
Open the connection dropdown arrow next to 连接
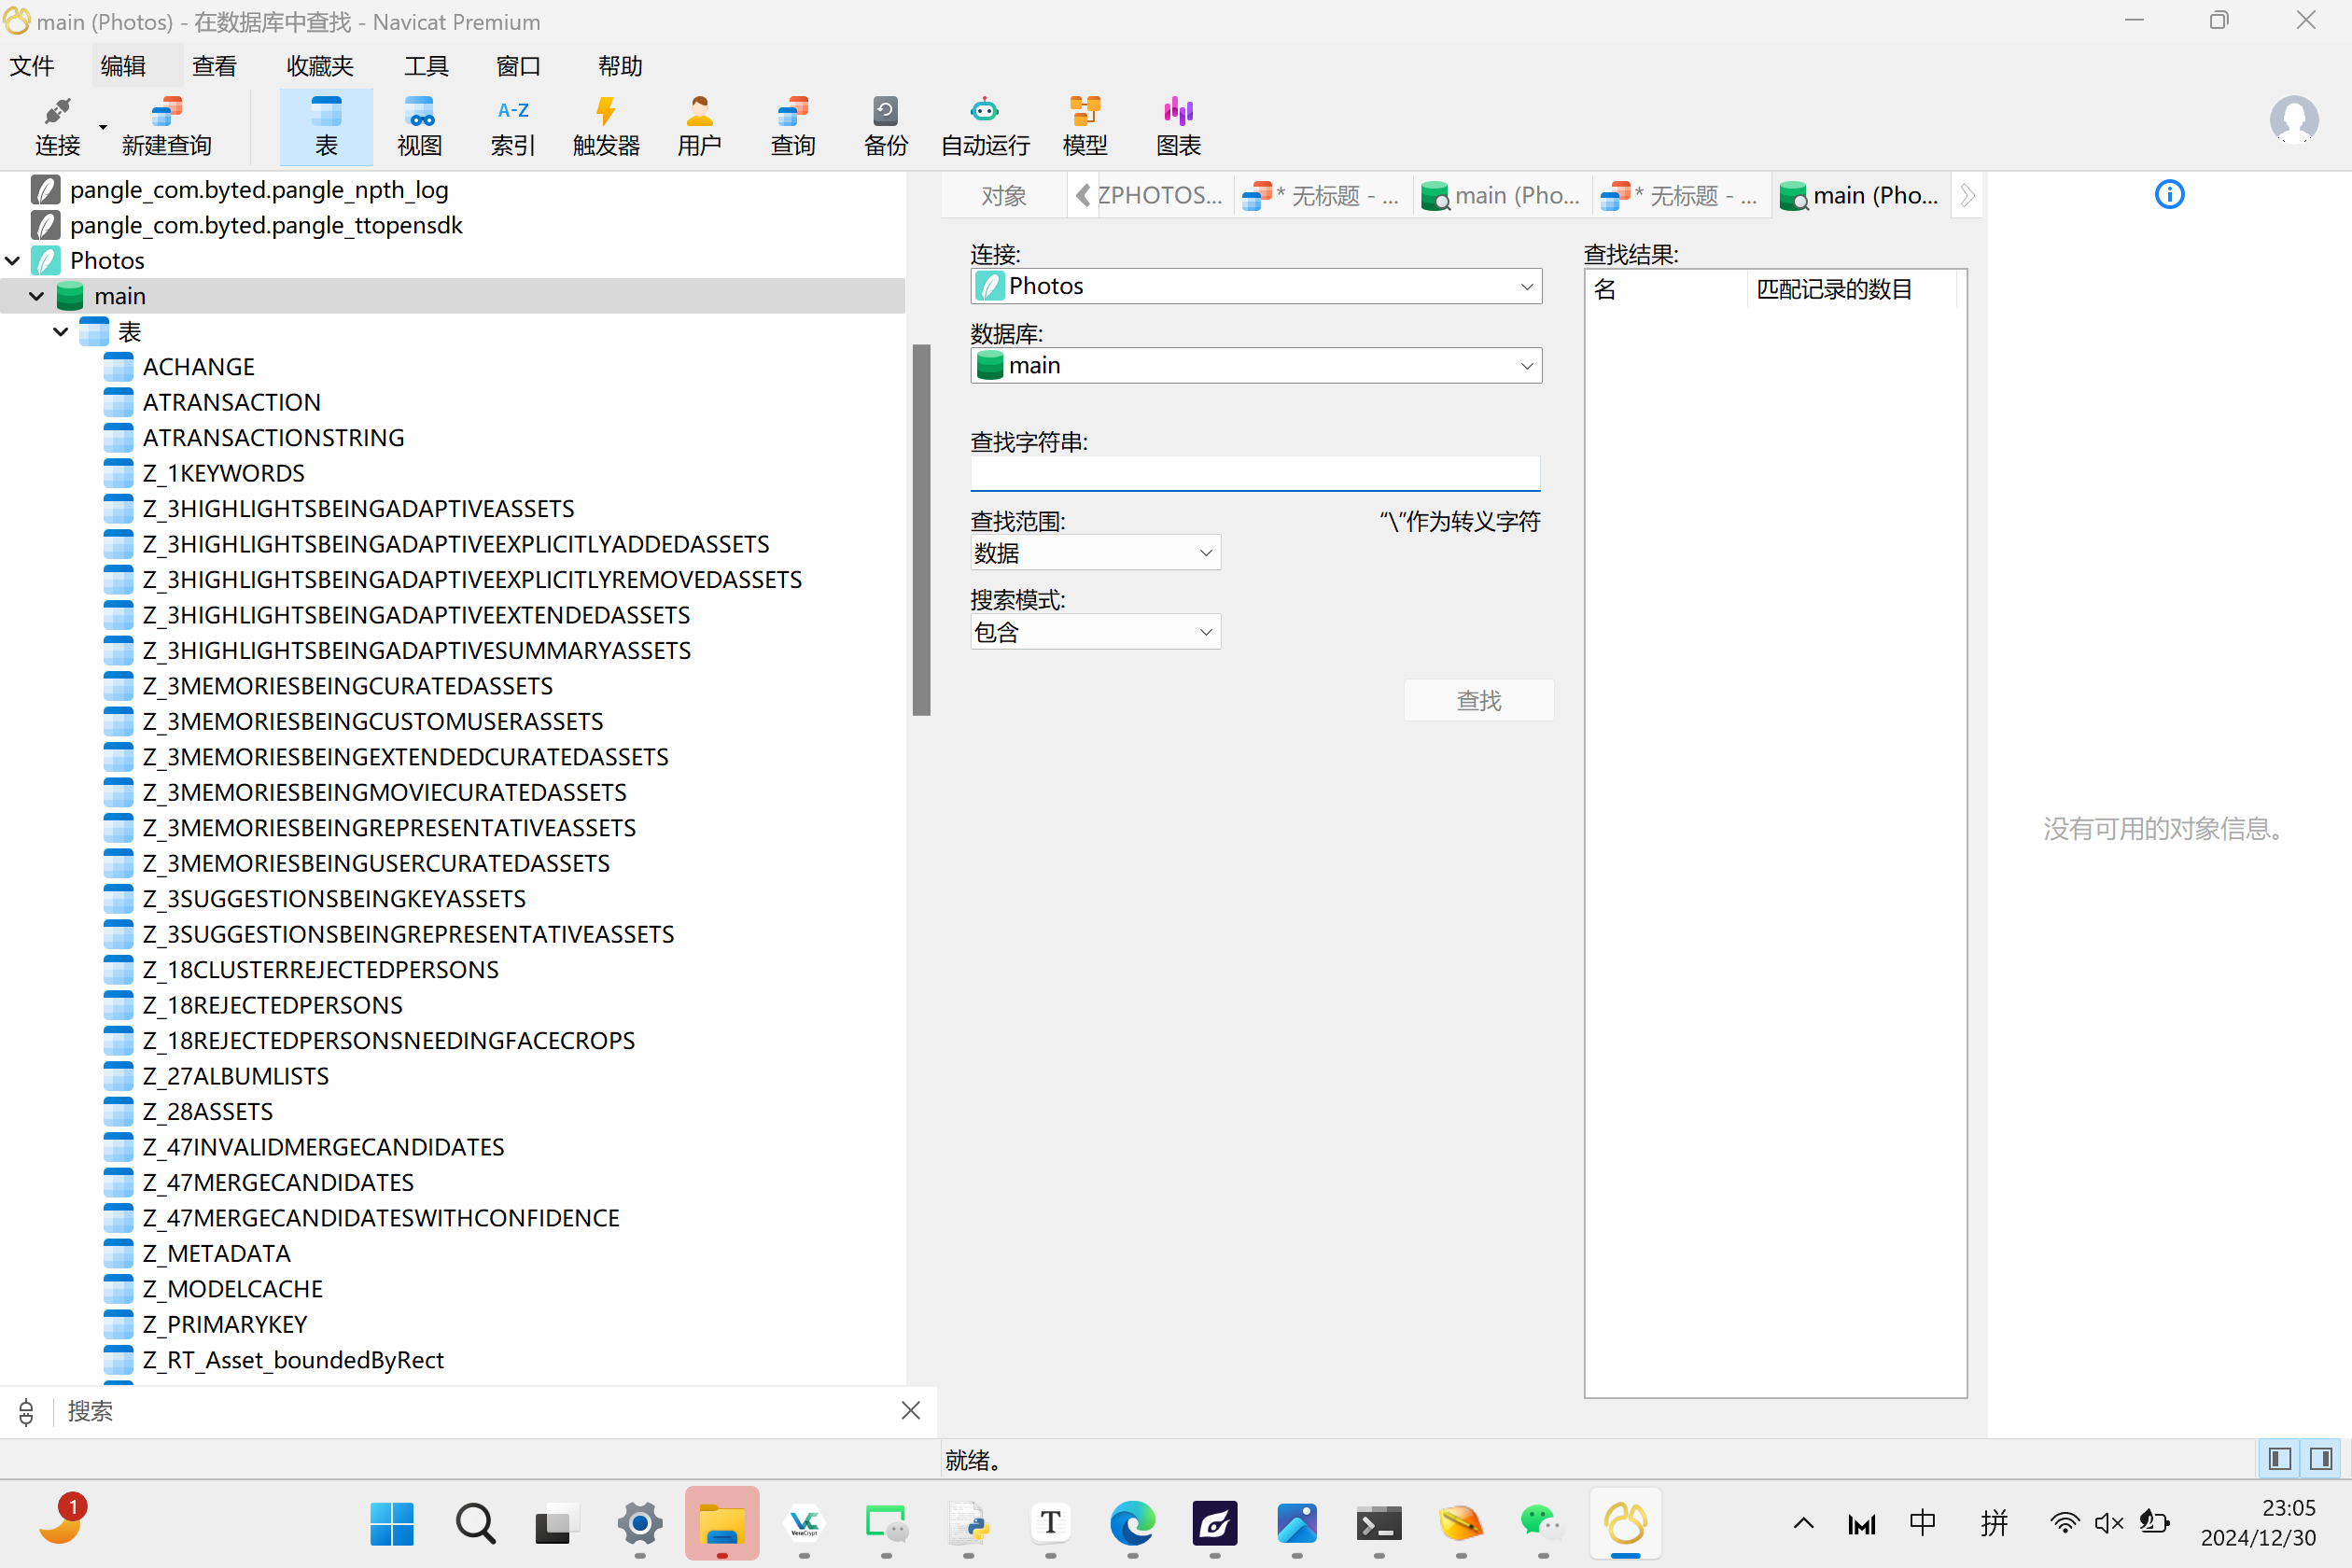click(x=102, y=127)
